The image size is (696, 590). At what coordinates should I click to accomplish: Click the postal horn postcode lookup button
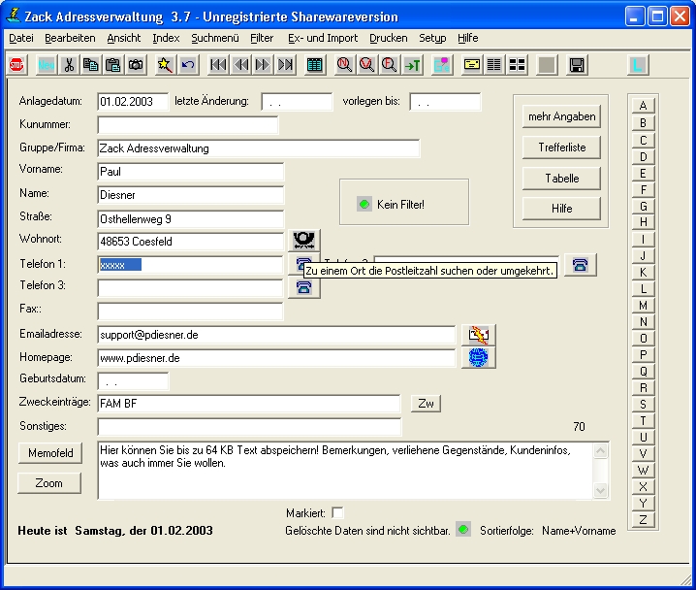click(305, 241)
